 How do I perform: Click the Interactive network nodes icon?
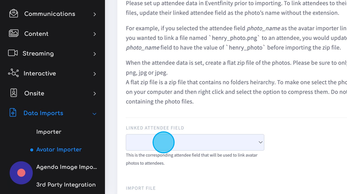pos(13,73)
